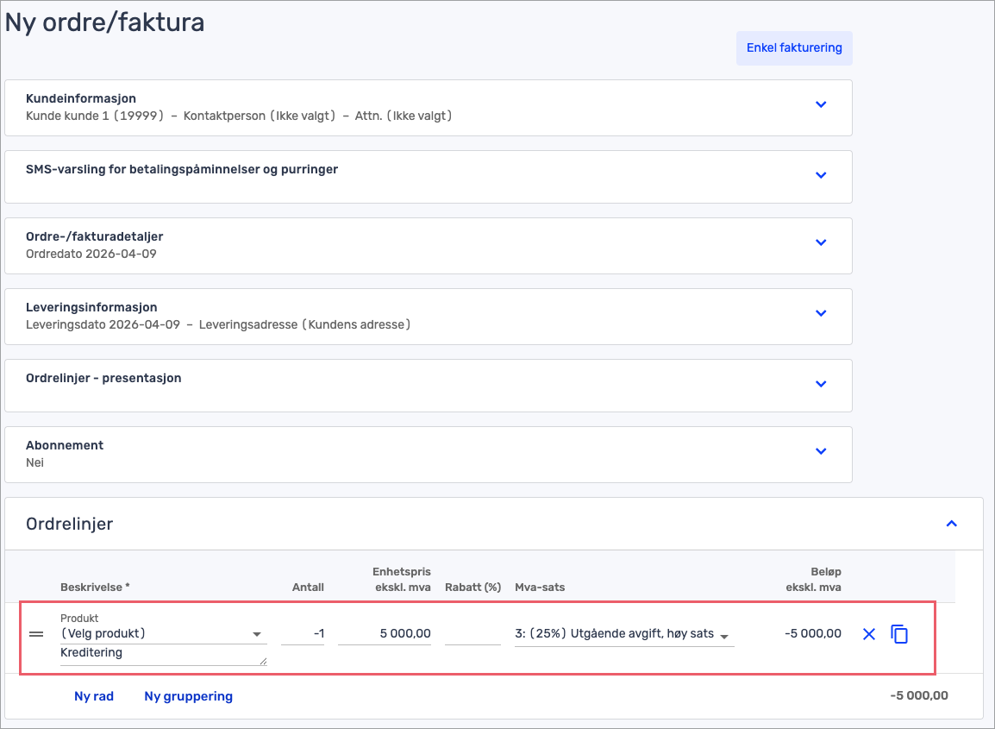Click the Ordrelinjer section heading

(70, 524)
